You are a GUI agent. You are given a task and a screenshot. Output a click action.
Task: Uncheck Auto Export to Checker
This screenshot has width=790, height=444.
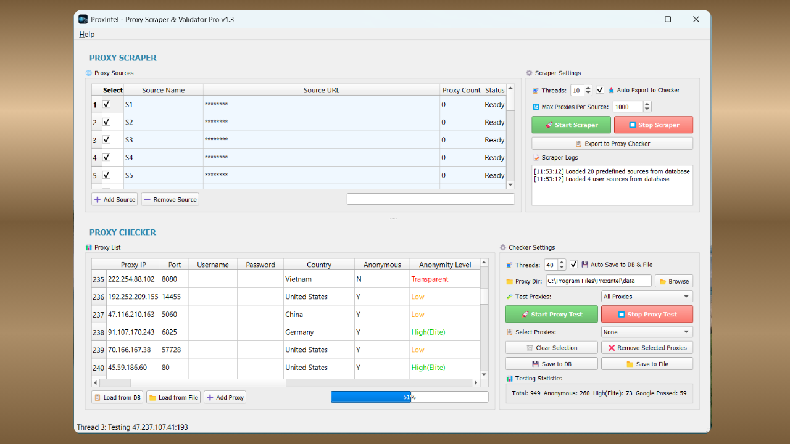tap(601, 90)
